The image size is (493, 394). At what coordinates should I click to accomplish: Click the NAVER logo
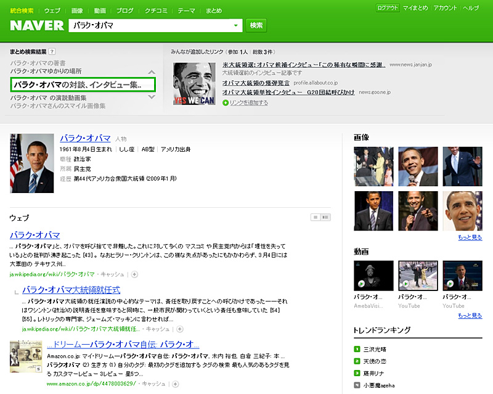point(37,25)
